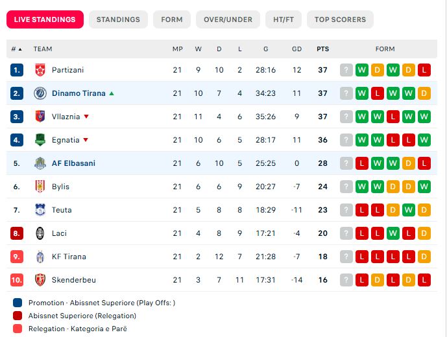The width and height of the screenshot is (447, 337).
Task: Click the KF Tirana club logo
Action: point(40,257)
